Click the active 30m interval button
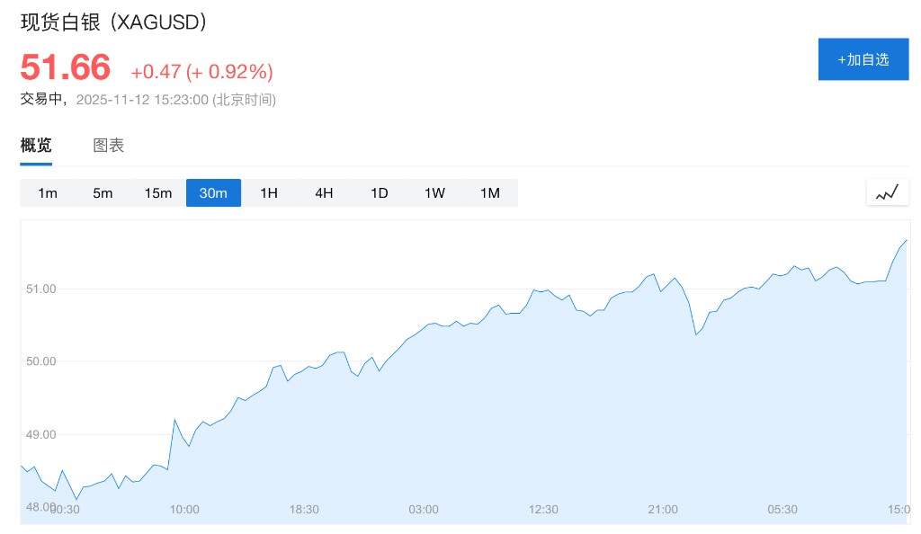This screenshot has height=534, width=921. (213, 193)
